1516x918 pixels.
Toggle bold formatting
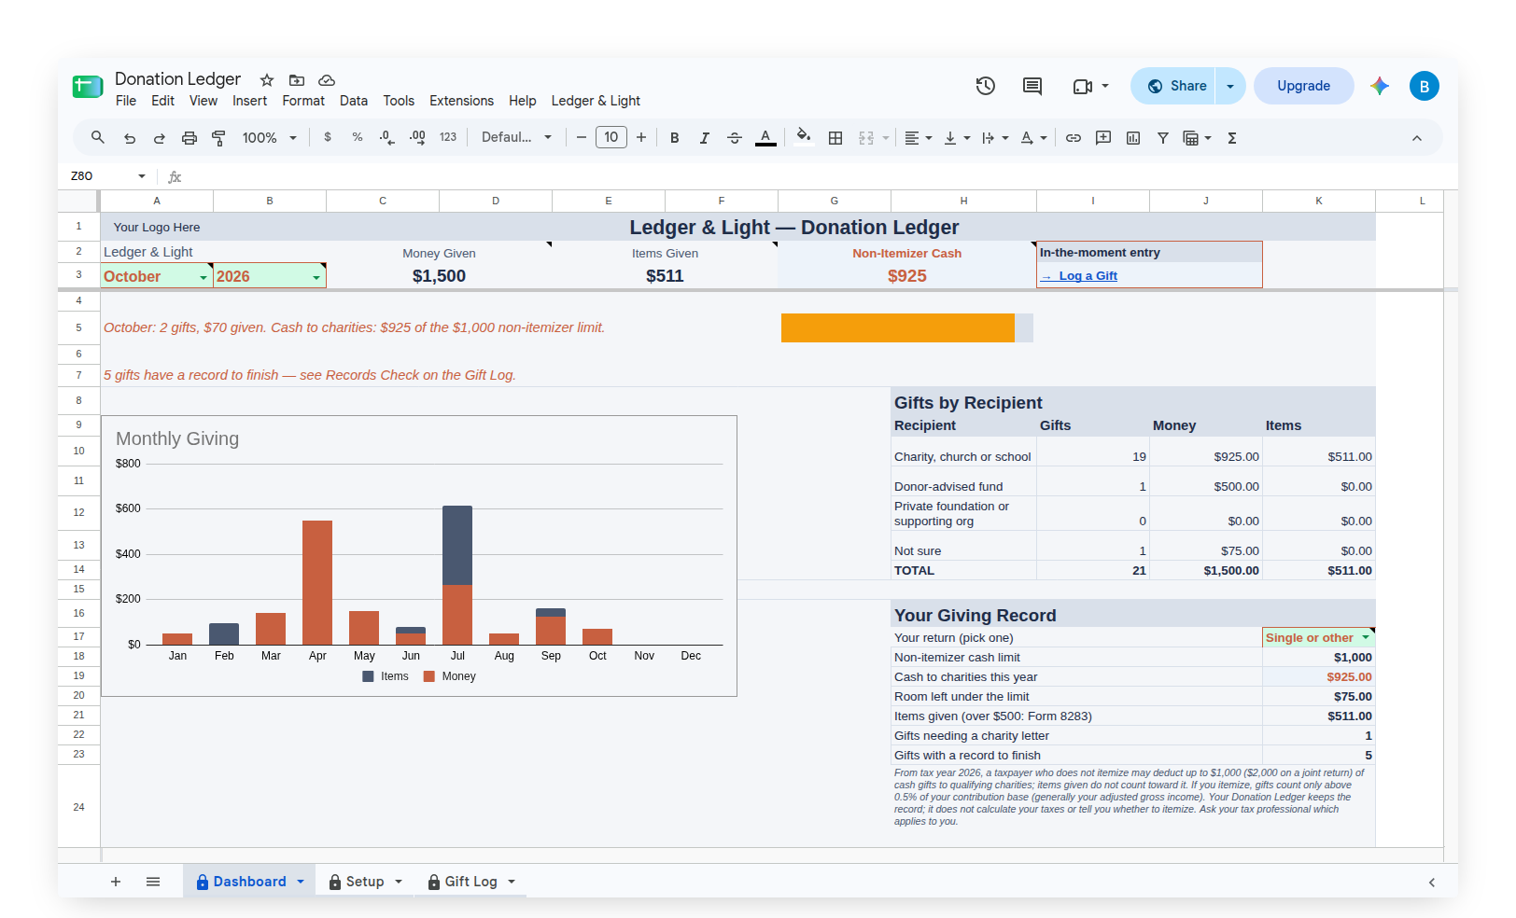[x=675, y=138]
